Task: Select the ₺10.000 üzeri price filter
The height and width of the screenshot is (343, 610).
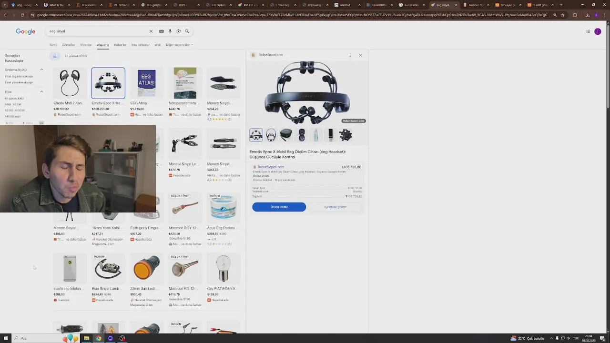Action: pyautogui.click(x=13, y=116)
